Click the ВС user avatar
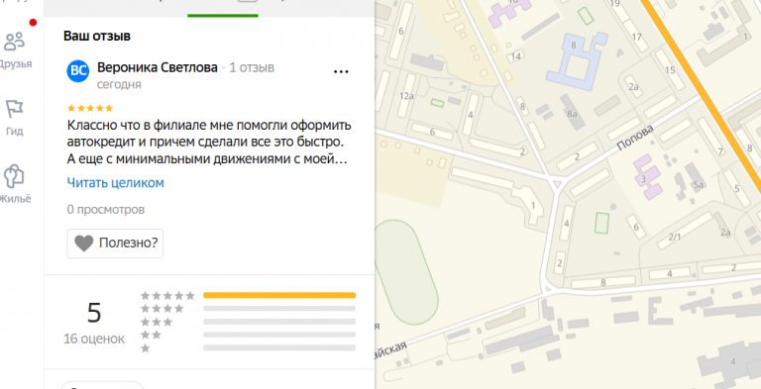 77,71
